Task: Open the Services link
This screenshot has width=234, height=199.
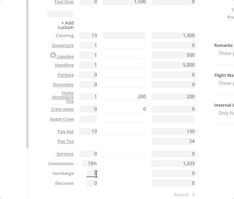Action: click(x=65, y=154)
